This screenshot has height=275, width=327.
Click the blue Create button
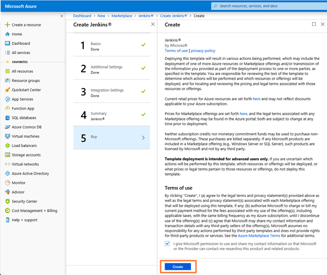(178, 267)
